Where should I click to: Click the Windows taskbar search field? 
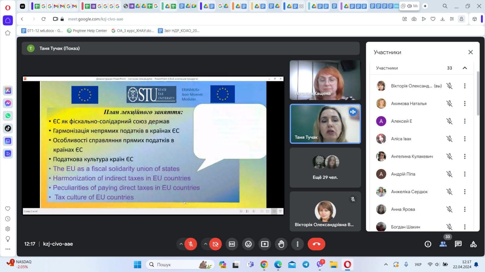[x=176, y=264]
